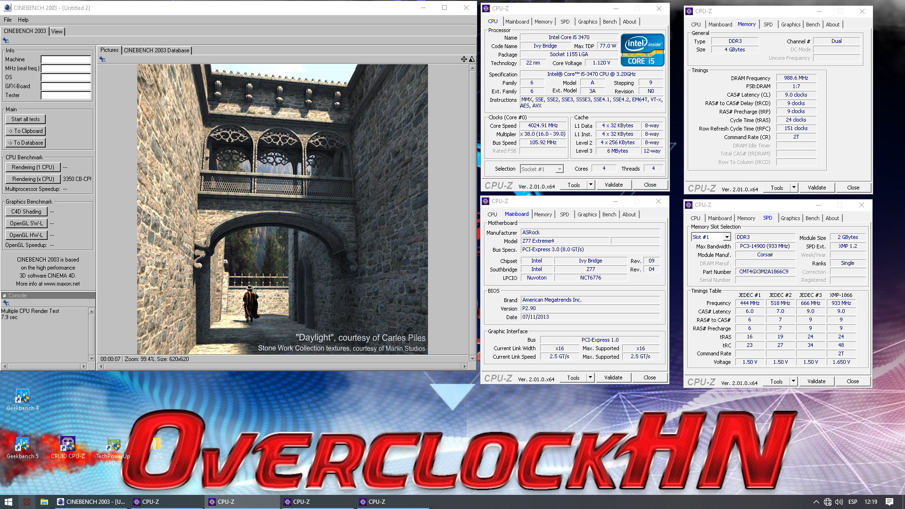Screen dimensions: 905x509
Task: Click the left panel horizontal scrollbar
Action: point(44,366)
